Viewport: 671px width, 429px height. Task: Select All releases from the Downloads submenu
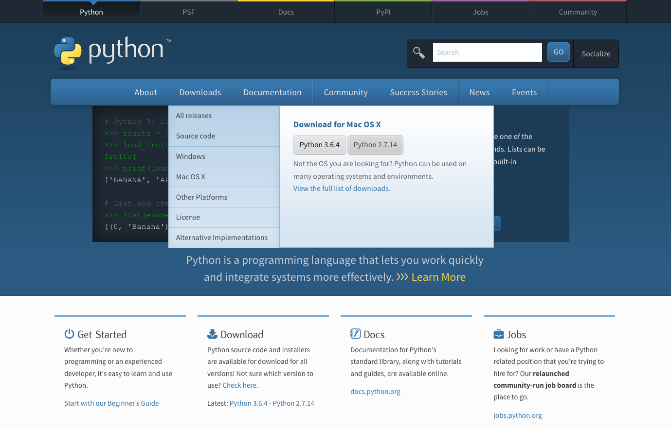coord(224,116)
